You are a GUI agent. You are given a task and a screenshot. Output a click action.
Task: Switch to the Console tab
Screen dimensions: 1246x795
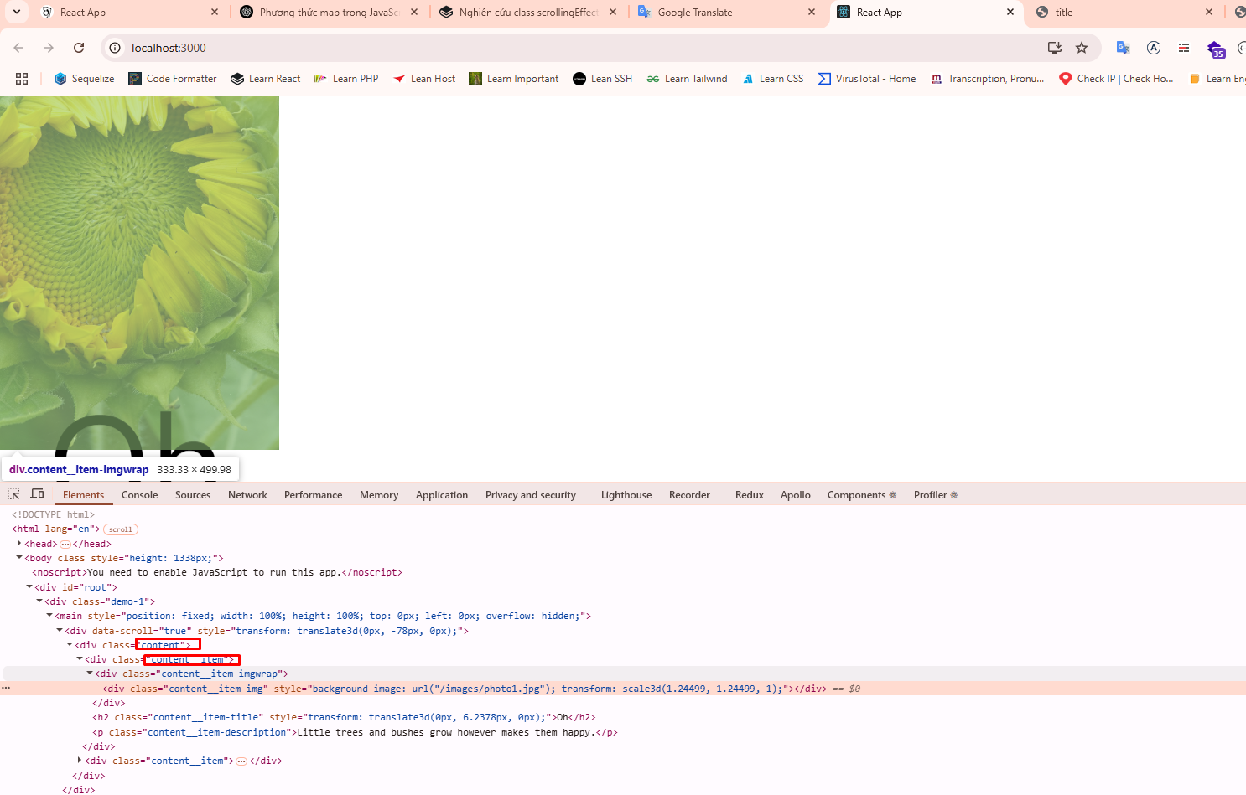[x=139, y=495]
